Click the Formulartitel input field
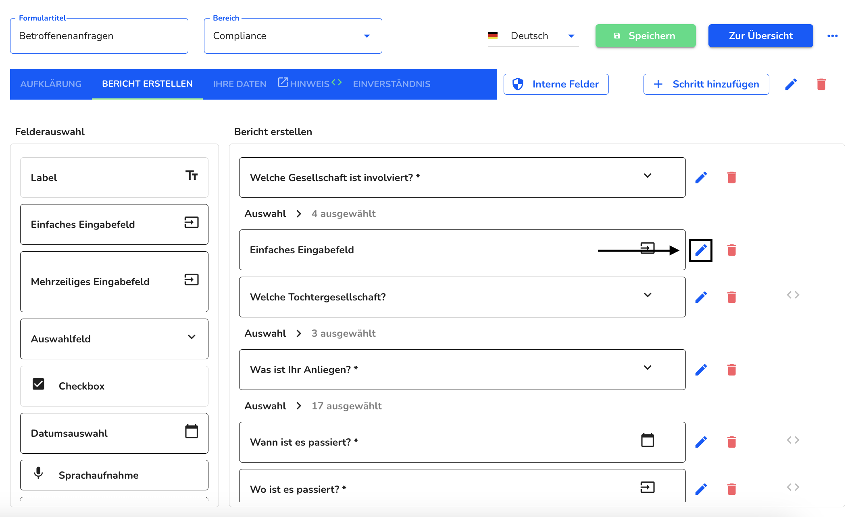This screenshot has width=854, height=517. (x=99, y=36)
